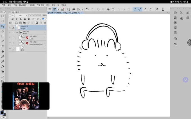191x119 pixels.
Task: Select the Operation object tool
Action: (3, 26)
